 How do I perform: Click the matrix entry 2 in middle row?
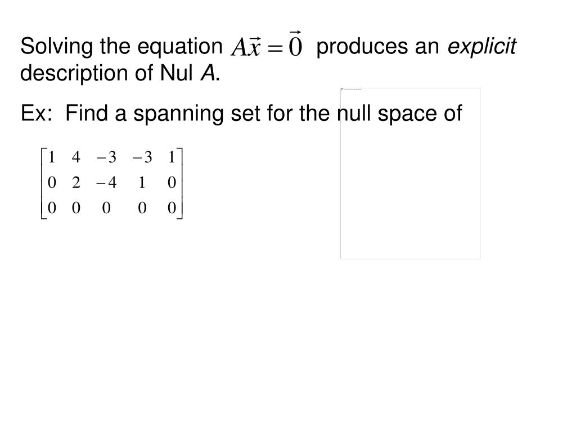(x=76, y=183)
